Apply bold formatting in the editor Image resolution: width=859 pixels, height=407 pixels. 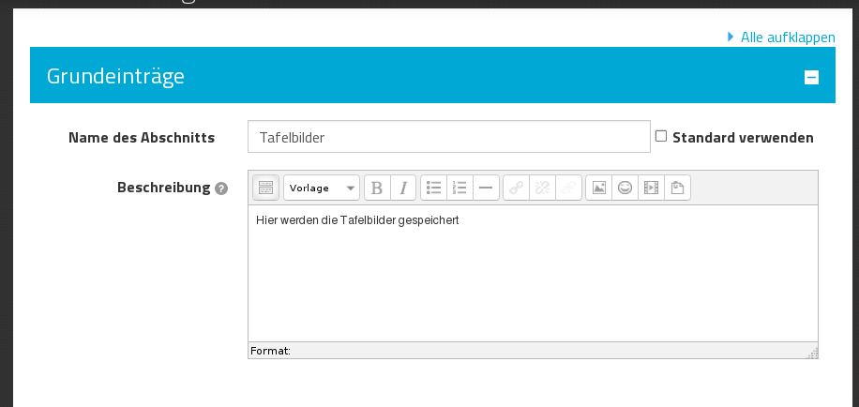(x=377, y=188)
